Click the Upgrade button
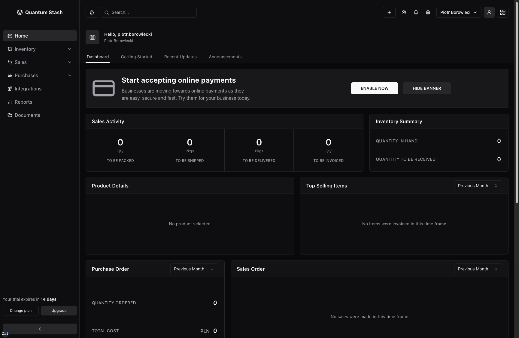This screenshot has height=338, width=519. coord(59,311)
